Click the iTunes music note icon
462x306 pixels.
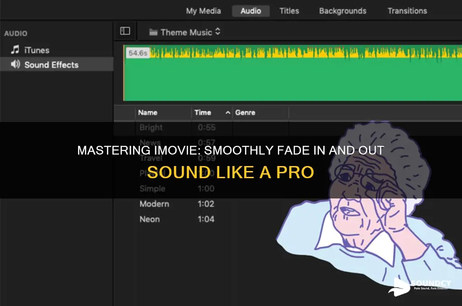pos(15,49)
